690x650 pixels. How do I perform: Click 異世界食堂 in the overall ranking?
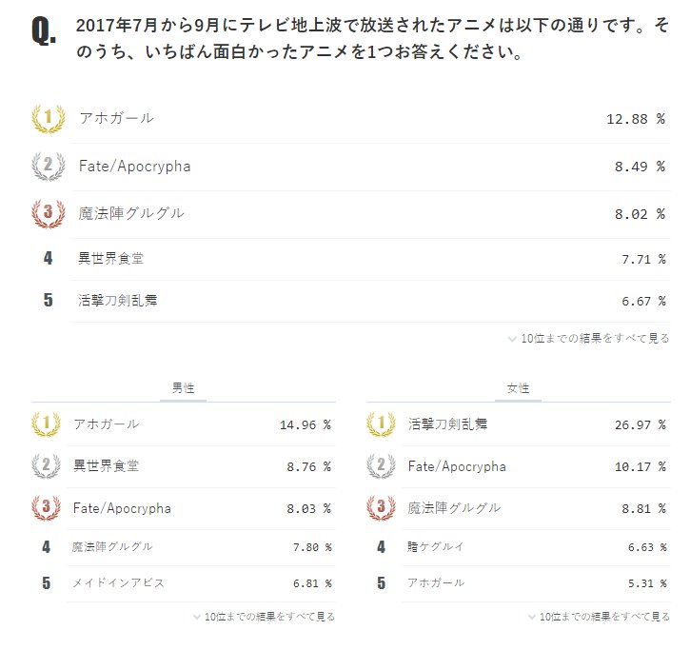coord(111,258)
